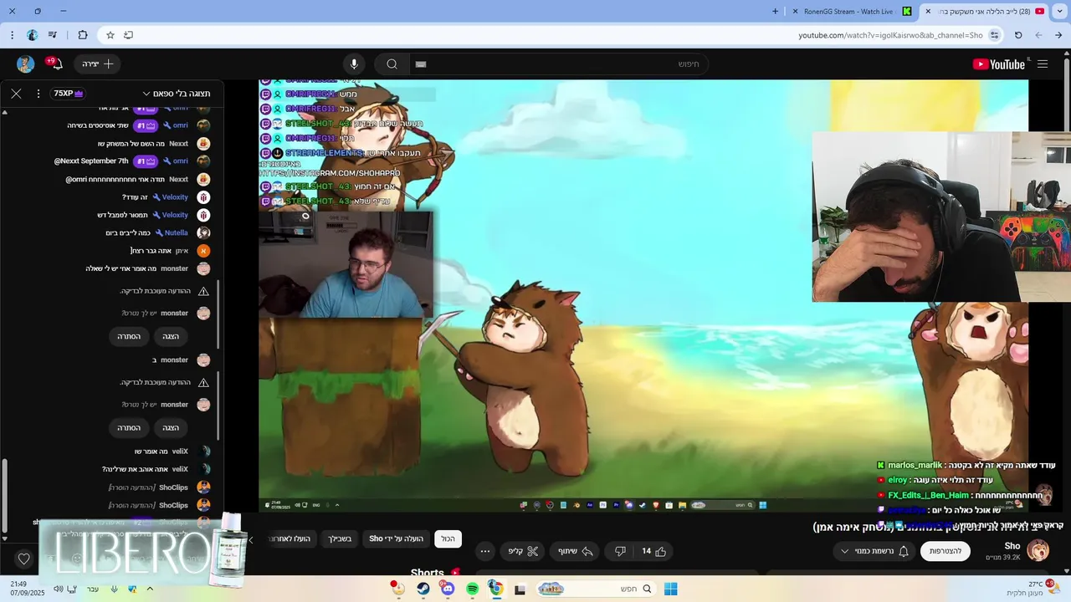Show hidden system tray icons chevron
Image resolution: width=1071 pixels, height=602 pixels.
tap(150, 589)
